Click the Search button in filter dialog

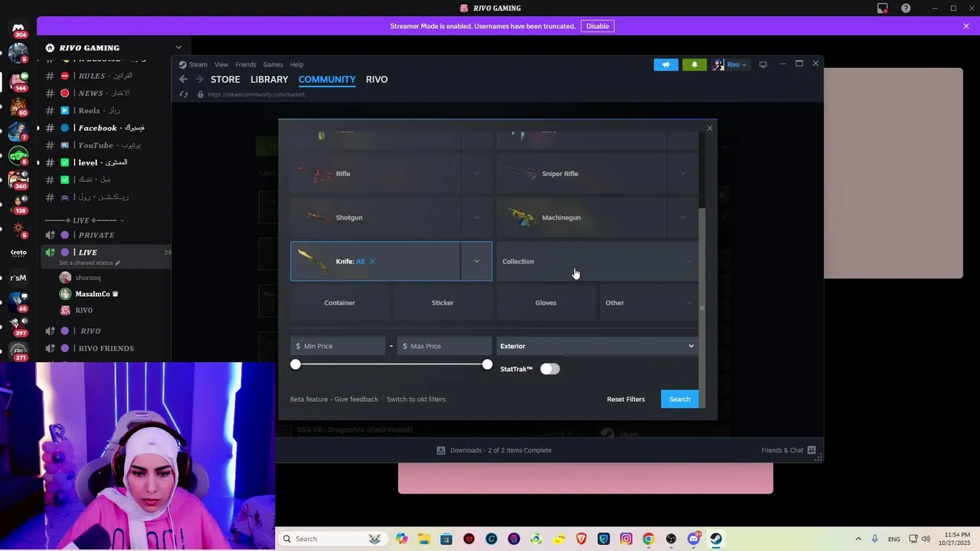pyautogui.click(x=679, y=399)
